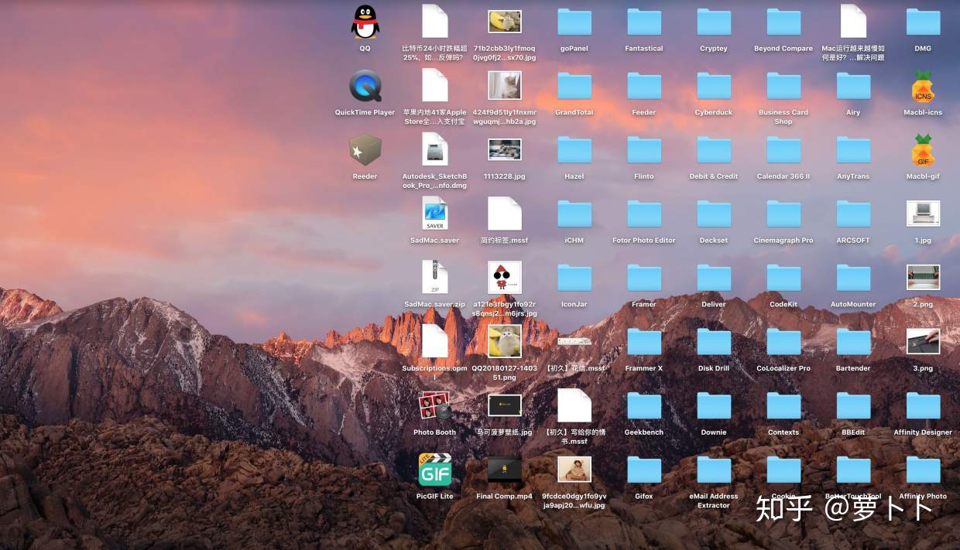Select the Calendar 366 II folder
The image size is (960, 550).
pyautogui.click(x=783, y=151)
